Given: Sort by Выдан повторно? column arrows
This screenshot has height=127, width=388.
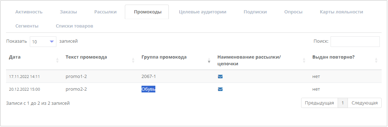Looking at the screenshot, I should tap(376, 60).
